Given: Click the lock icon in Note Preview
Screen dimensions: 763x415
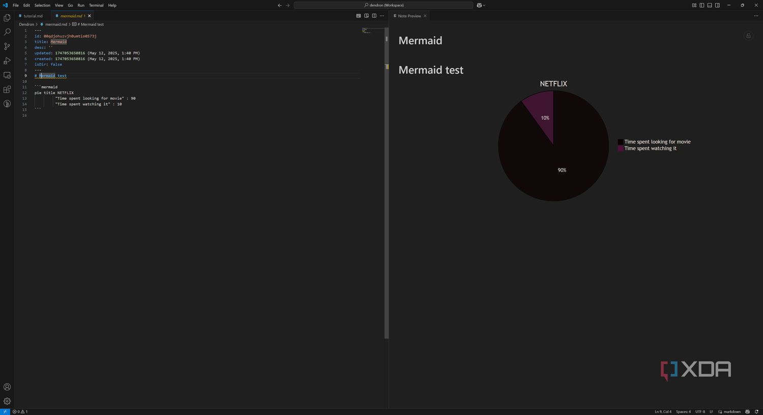Looking at the screenshot, I should click(748, 36).
